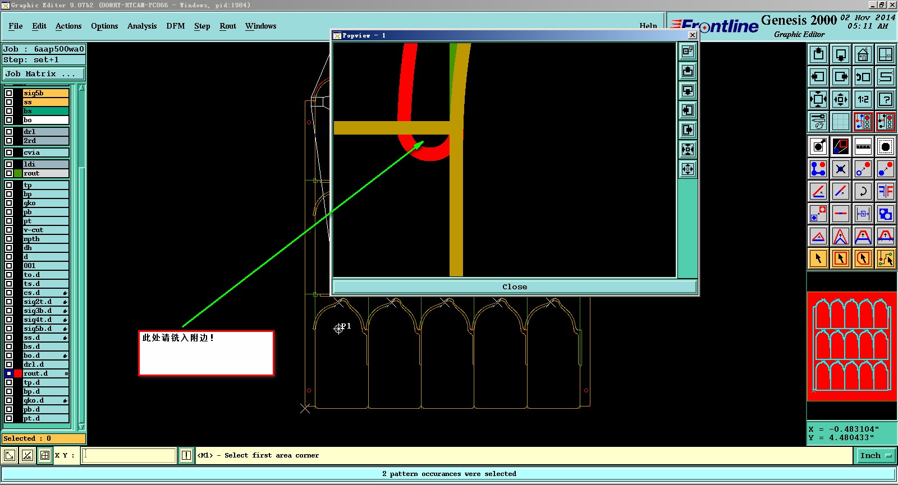Toggle the rout.d layer checkbox
Image resolution: width=898 pixels, height=485 pixels.
click(x=9, y=373)
